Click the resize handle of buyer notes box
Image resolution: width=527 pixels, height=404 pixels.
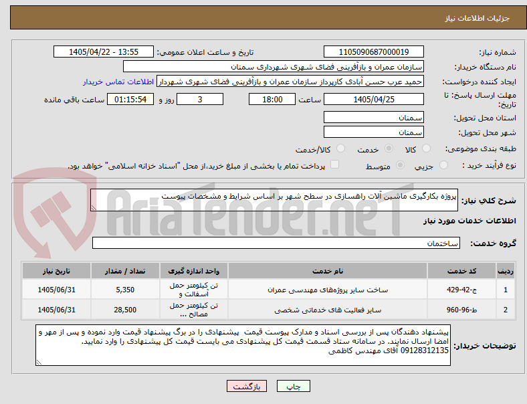click(39, 363)
